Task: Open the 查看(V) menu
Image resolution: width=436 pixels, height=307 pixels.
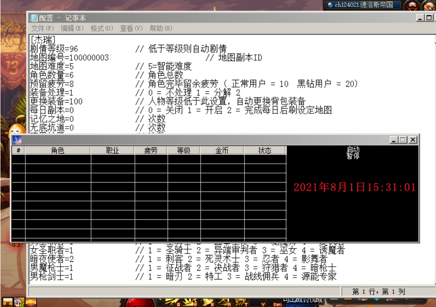Action: coord(131,28)
